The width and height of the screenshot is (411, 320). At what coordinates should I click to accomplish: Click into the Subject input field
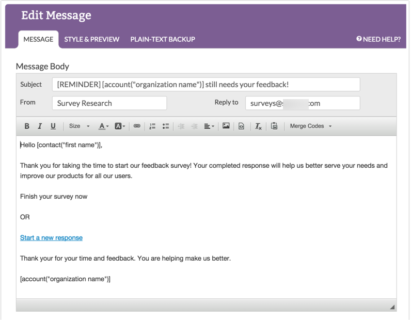(x=206, y=85)
